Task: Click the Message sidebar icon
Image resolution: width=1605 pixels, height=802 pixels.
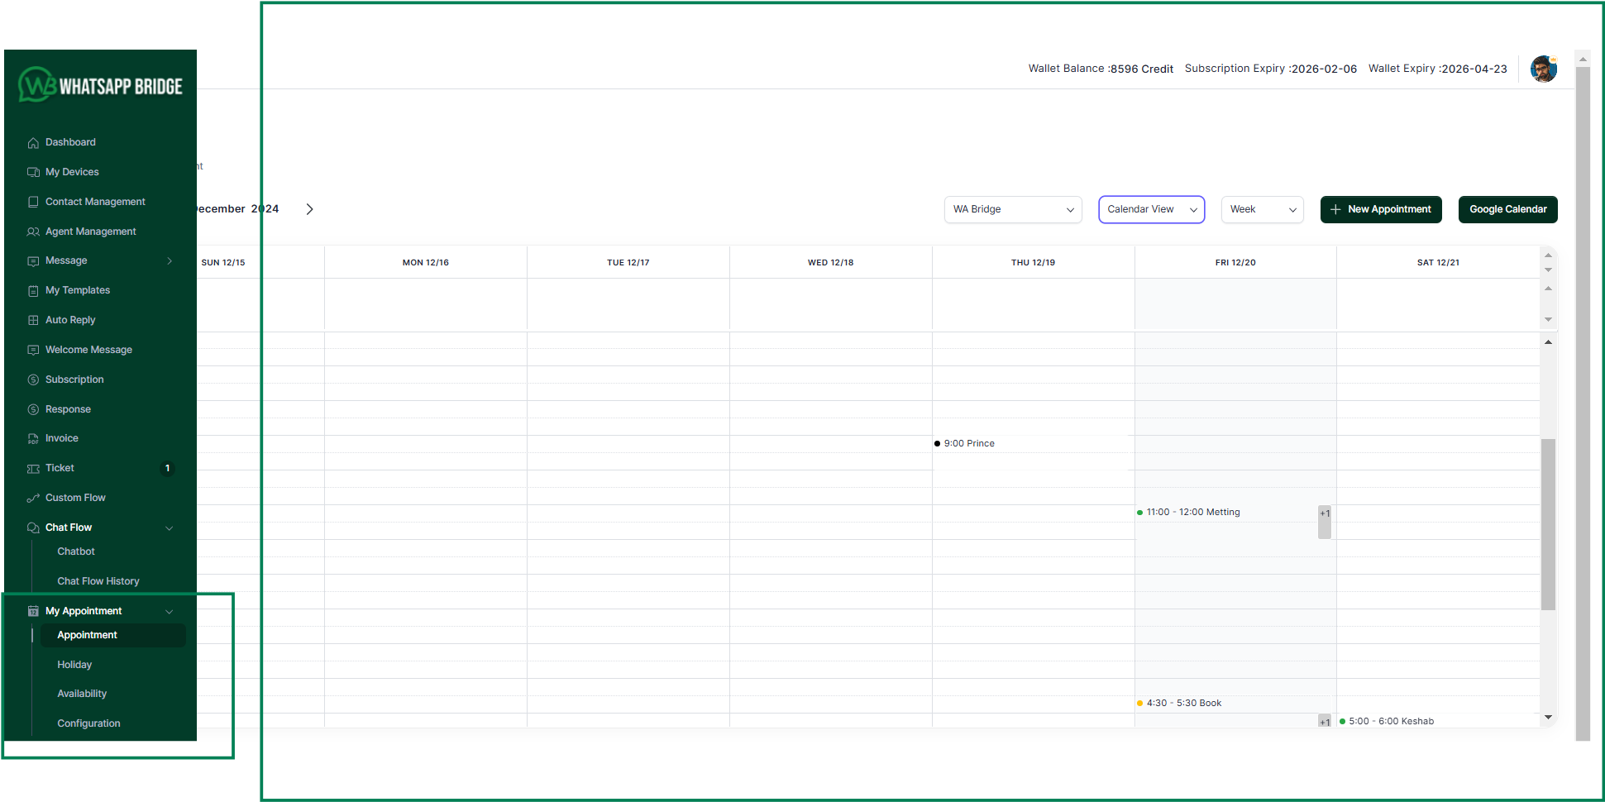Action: pos(33,261)
